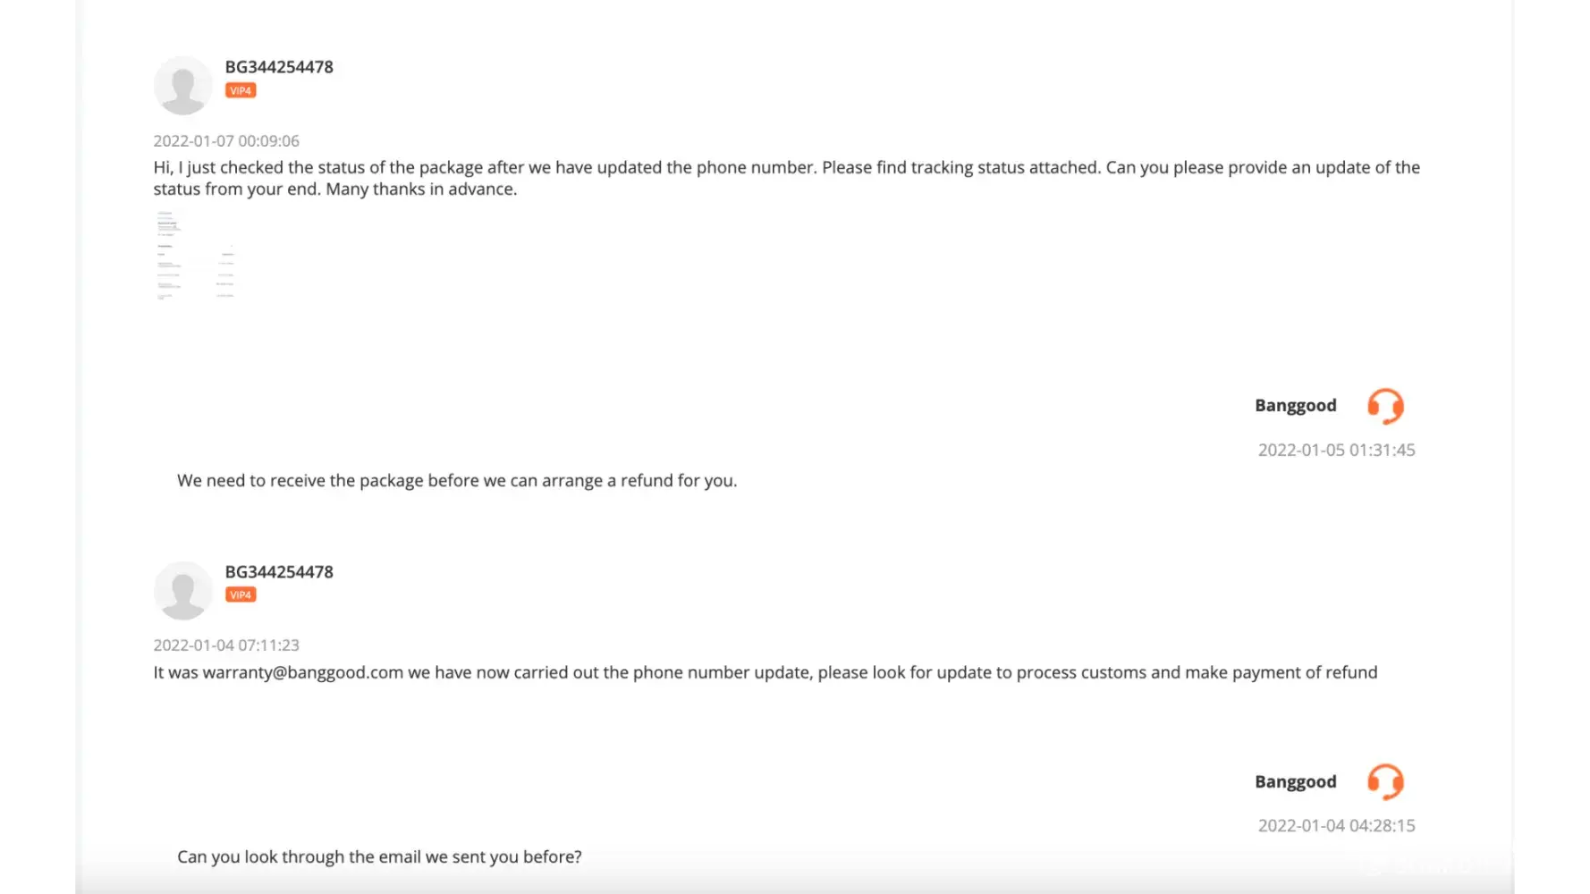Click the Banggood headset icon above the 04:28:15 reply

[1385, 781]
